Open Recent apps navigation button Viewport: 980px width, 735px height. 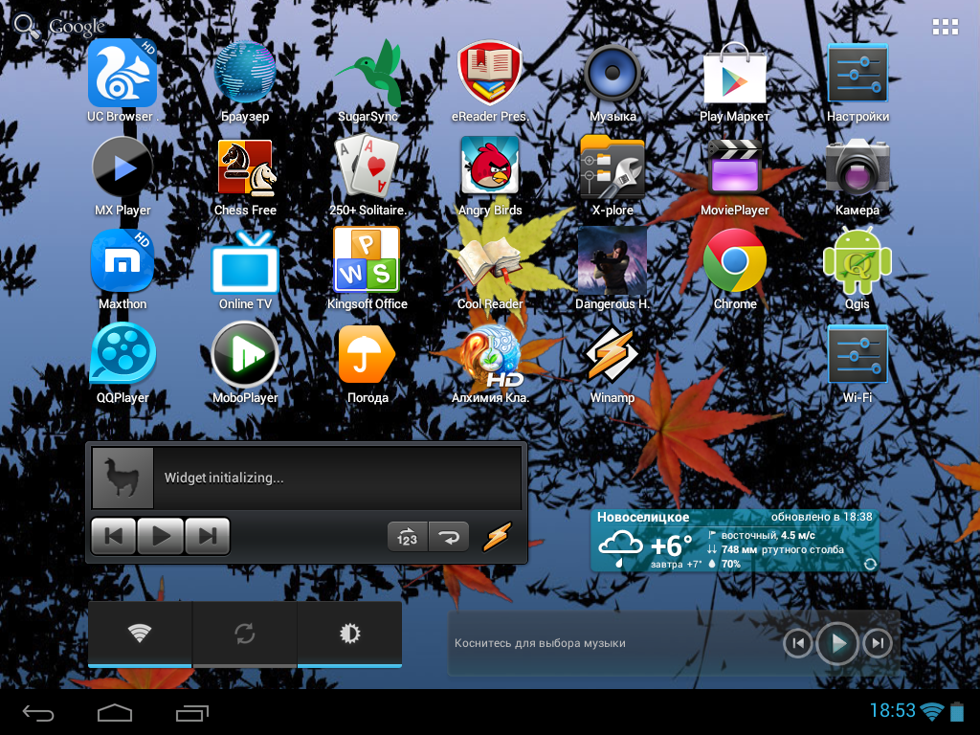191,712
